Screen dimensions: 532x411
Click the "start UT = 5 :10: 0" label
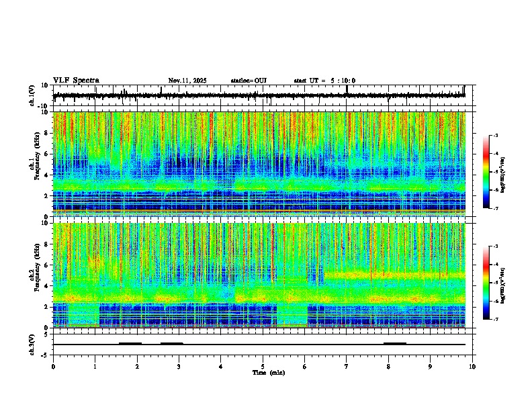tap(324, 81)
